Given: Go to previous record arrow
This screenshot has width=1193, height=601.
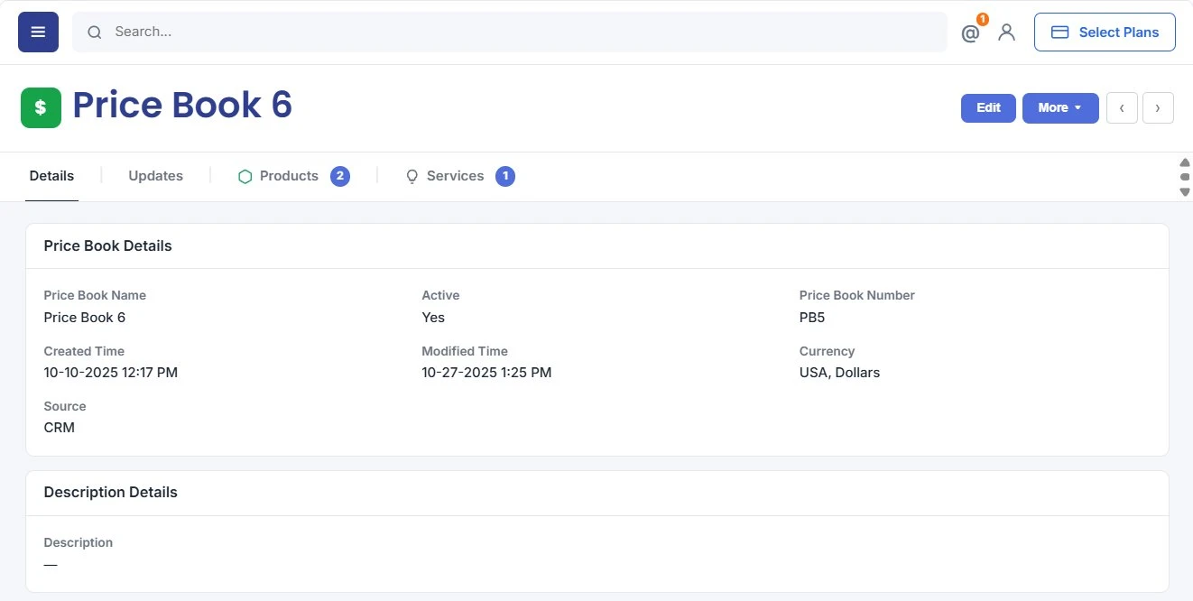Looking at the screenshot, I should (1122, 107).
